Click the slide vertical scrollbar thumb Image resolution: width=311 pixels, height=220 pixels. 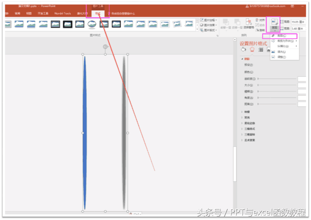click(x=235, y=164)
